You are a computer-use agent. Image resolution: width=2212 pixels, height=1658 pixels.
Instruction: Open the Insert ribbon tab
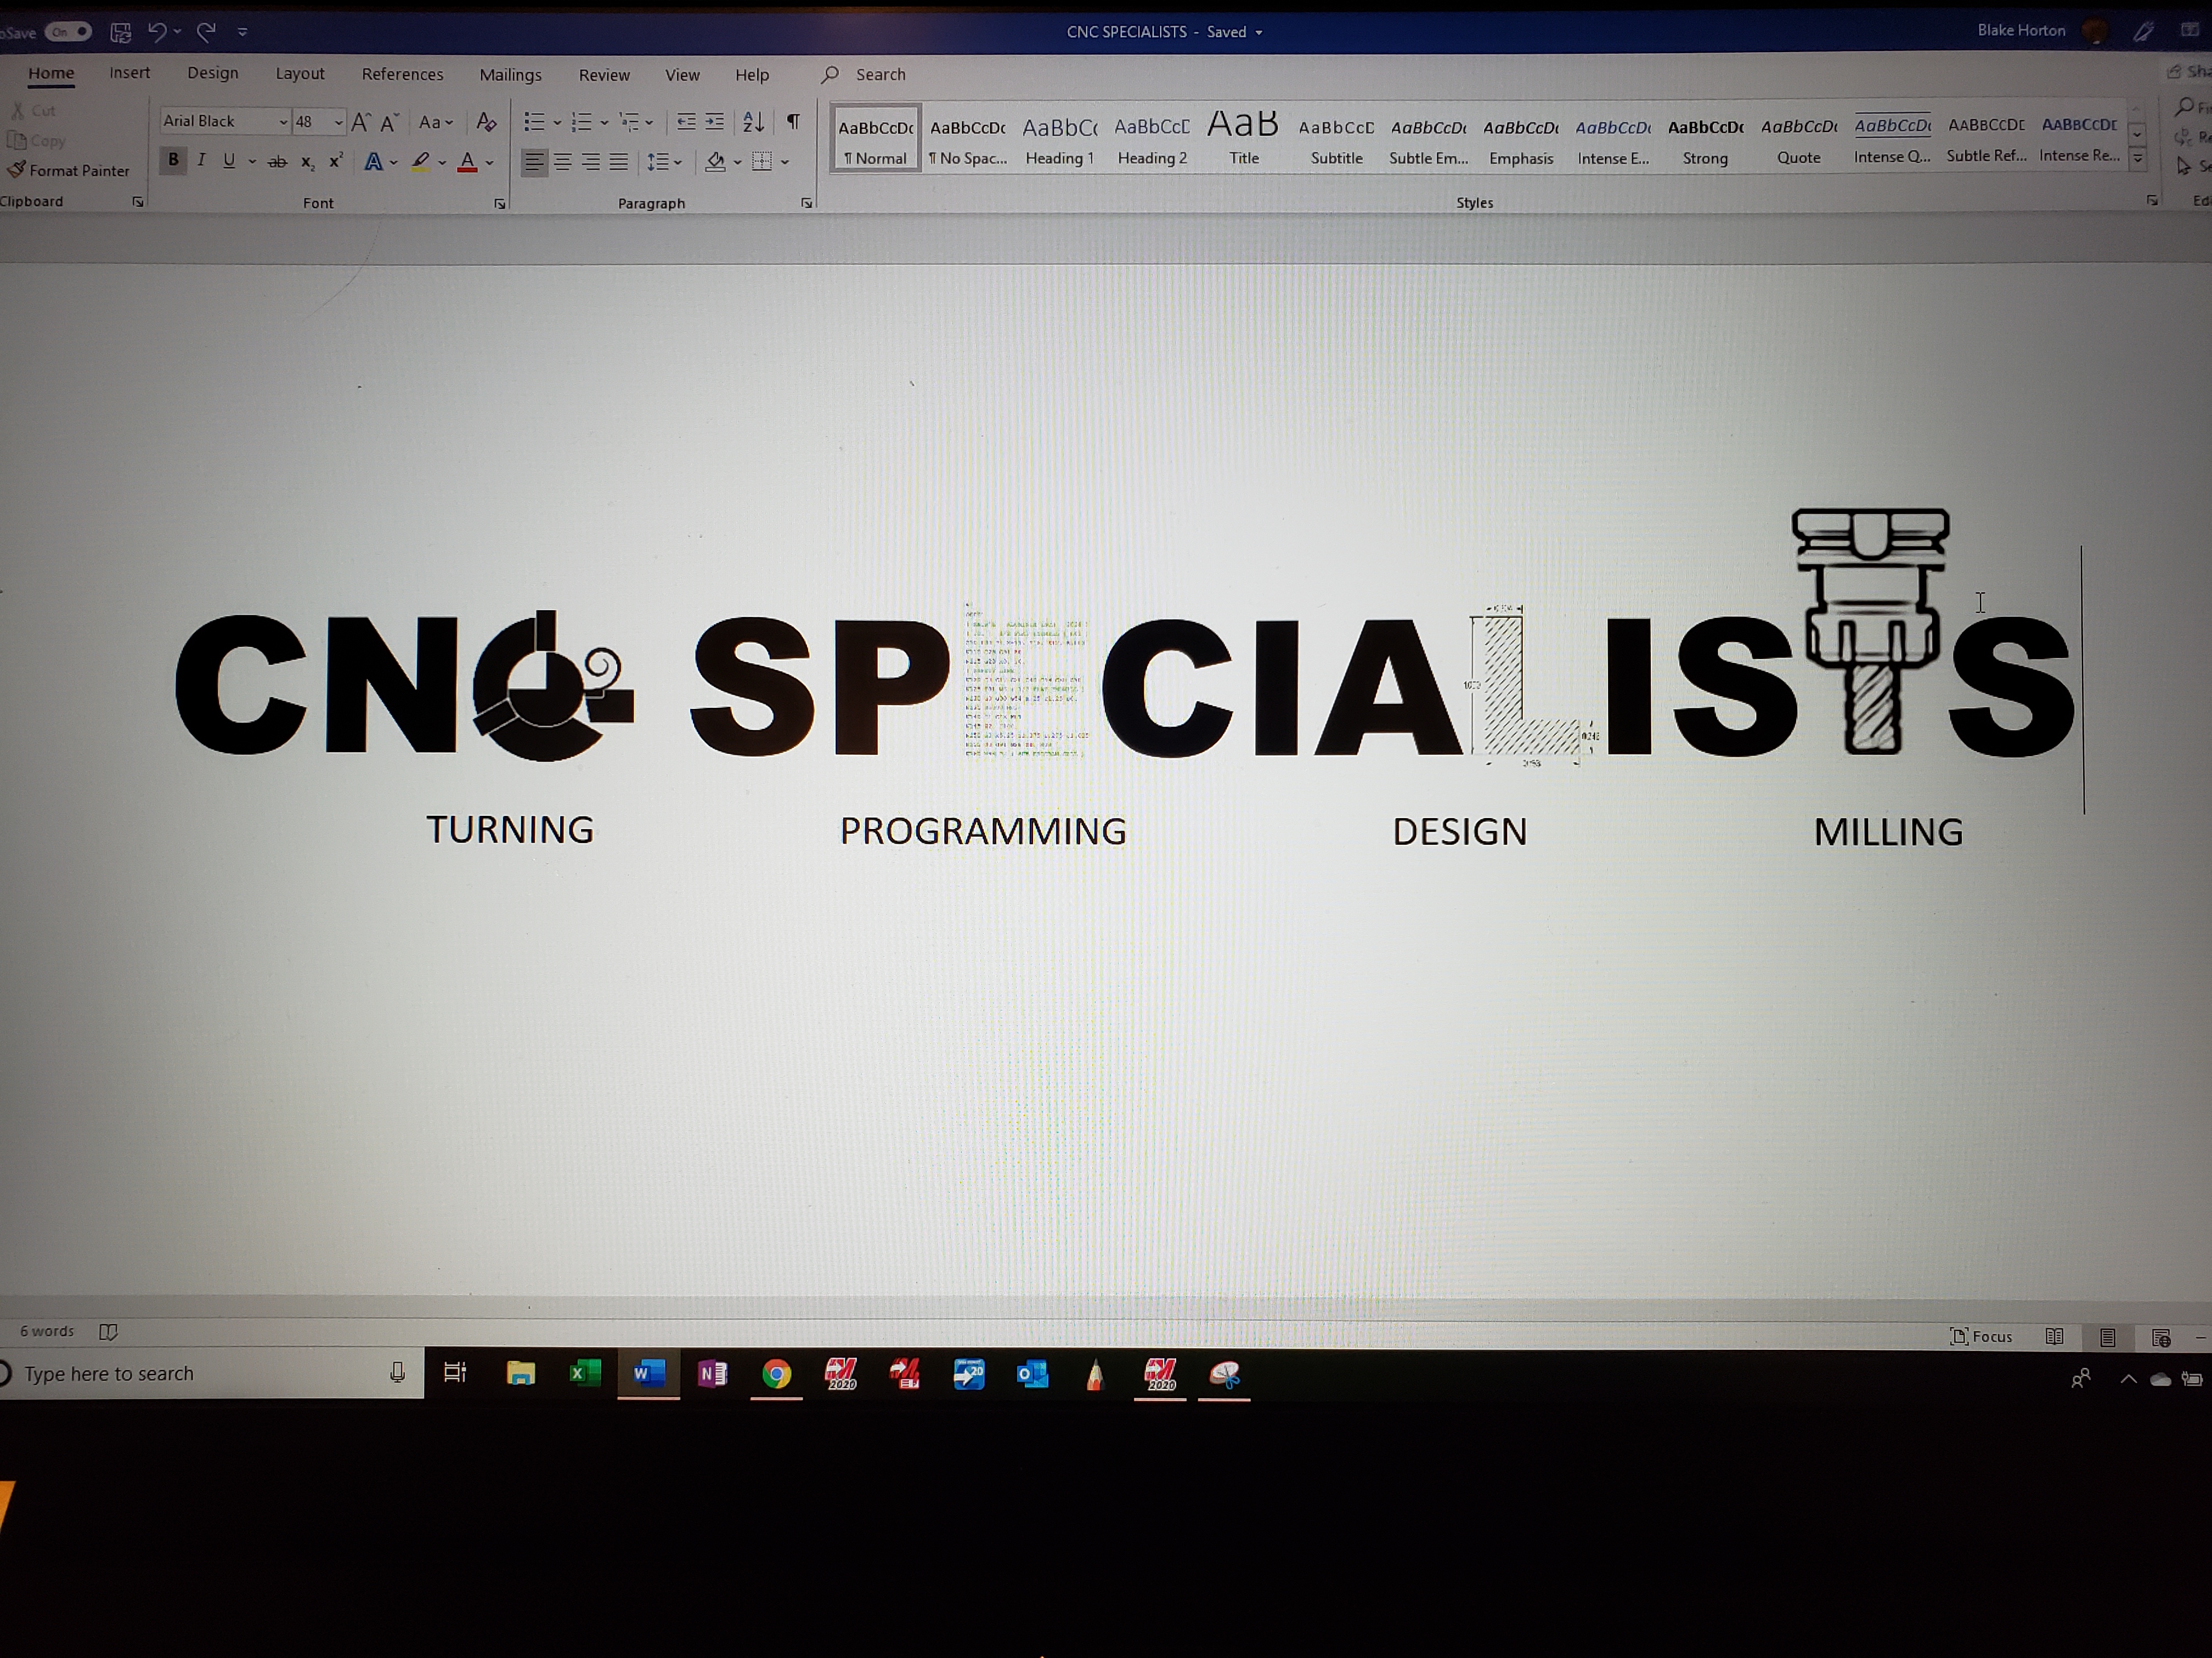[130, 74]
